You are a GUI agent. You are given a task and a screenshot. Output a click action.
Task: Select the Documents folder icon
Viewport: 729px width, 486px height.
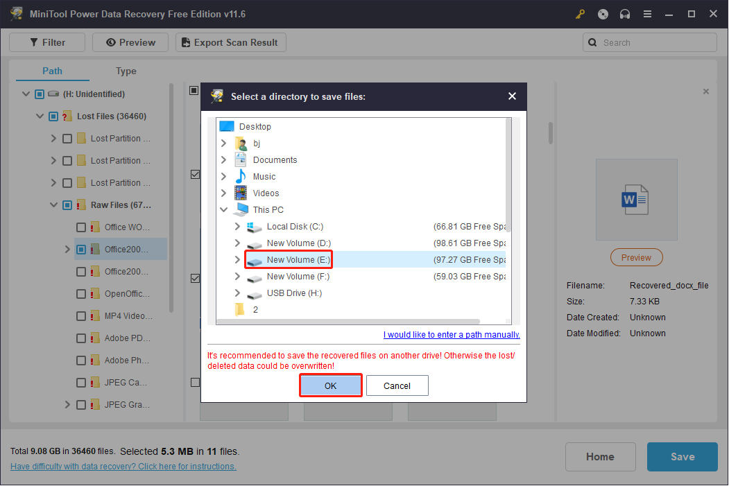[241, 160]
